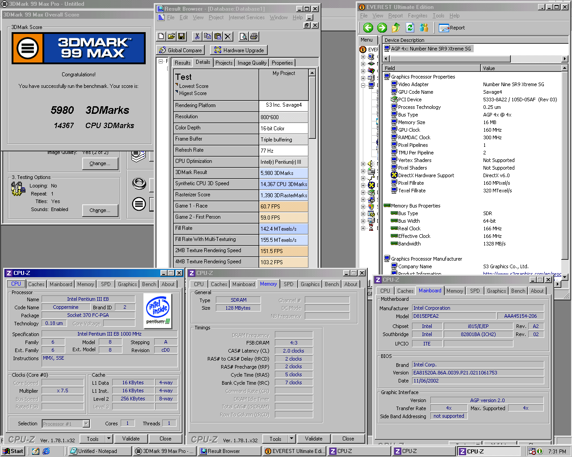The image size is (572, 457).
Task: Click the Internet Explorer quick launch icon
Action: [46, 451]
